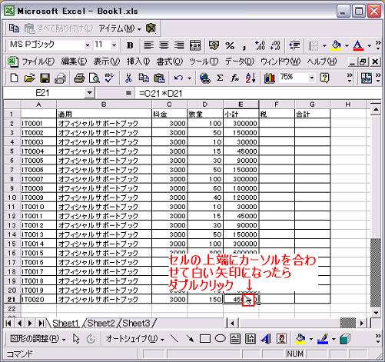385x362 pixels.
Task: Click the Copy icon in standard toolbar
Action: [x=144, y=78]
